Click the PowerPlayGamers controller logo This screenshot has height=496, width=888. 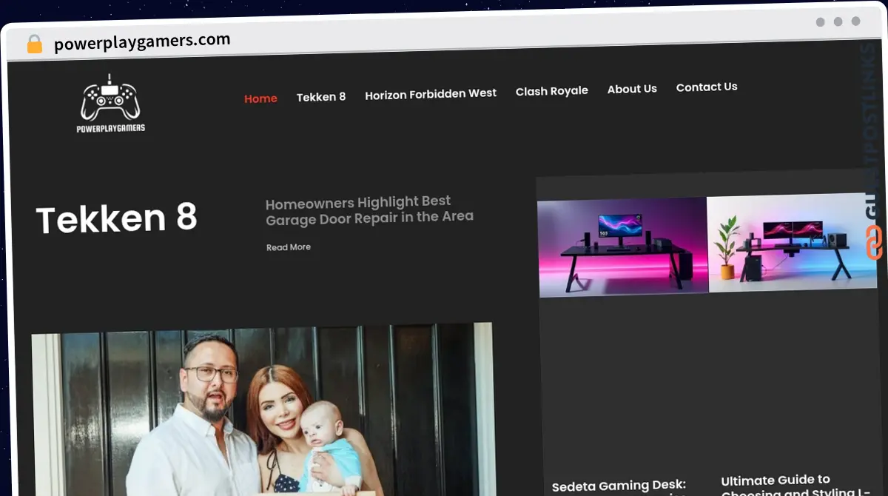click(x=111, y=103)
